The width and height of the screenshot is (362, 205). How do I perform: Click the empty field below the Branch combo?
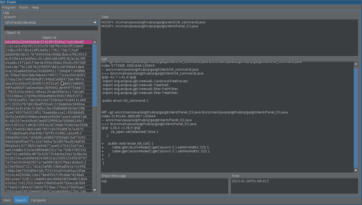pyautogui.click(x=51, y=28)
